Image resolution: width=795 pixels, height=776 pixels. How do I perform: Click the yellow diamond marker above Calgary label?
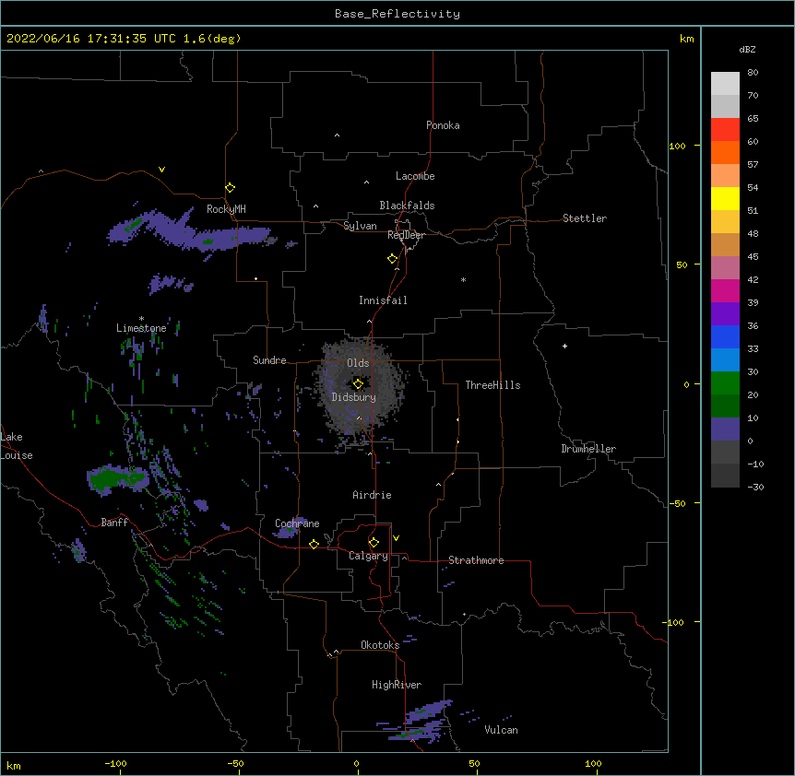coord(374,543)
